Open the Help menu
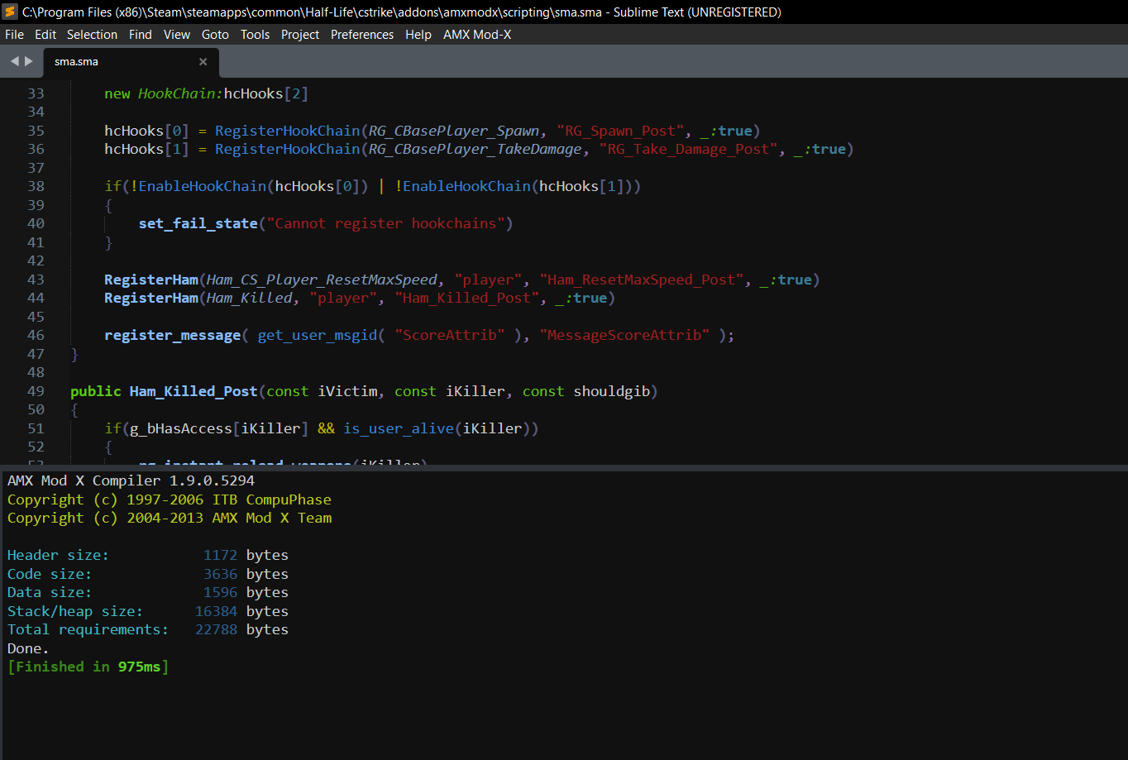This screenshot has height=760, width=1128. tap(418, 35)
